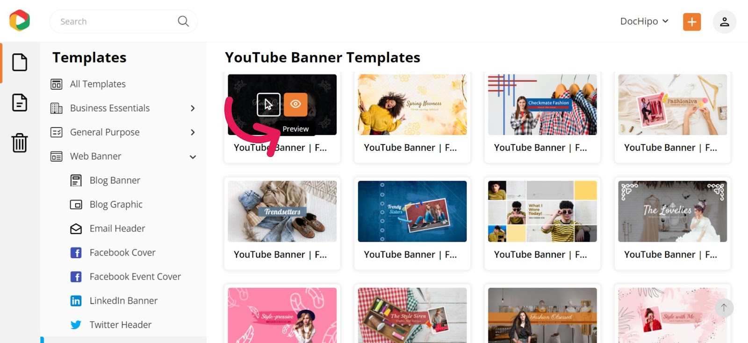The height and width of the screenshot is (343, 748).
Task: Open Facebook Cover templates
Action: [x=122, y=252]
